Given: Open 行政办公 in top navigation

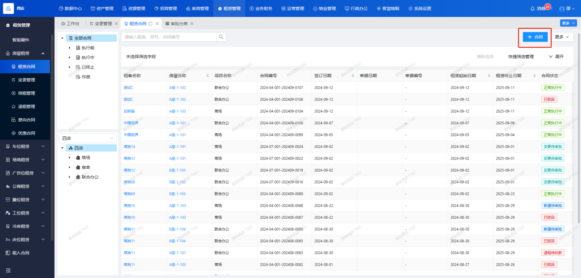Looking at the screenshot, I should coord(356,9).
